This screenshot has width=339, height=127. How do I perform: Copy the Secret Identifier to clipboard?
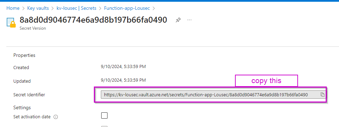322,95
